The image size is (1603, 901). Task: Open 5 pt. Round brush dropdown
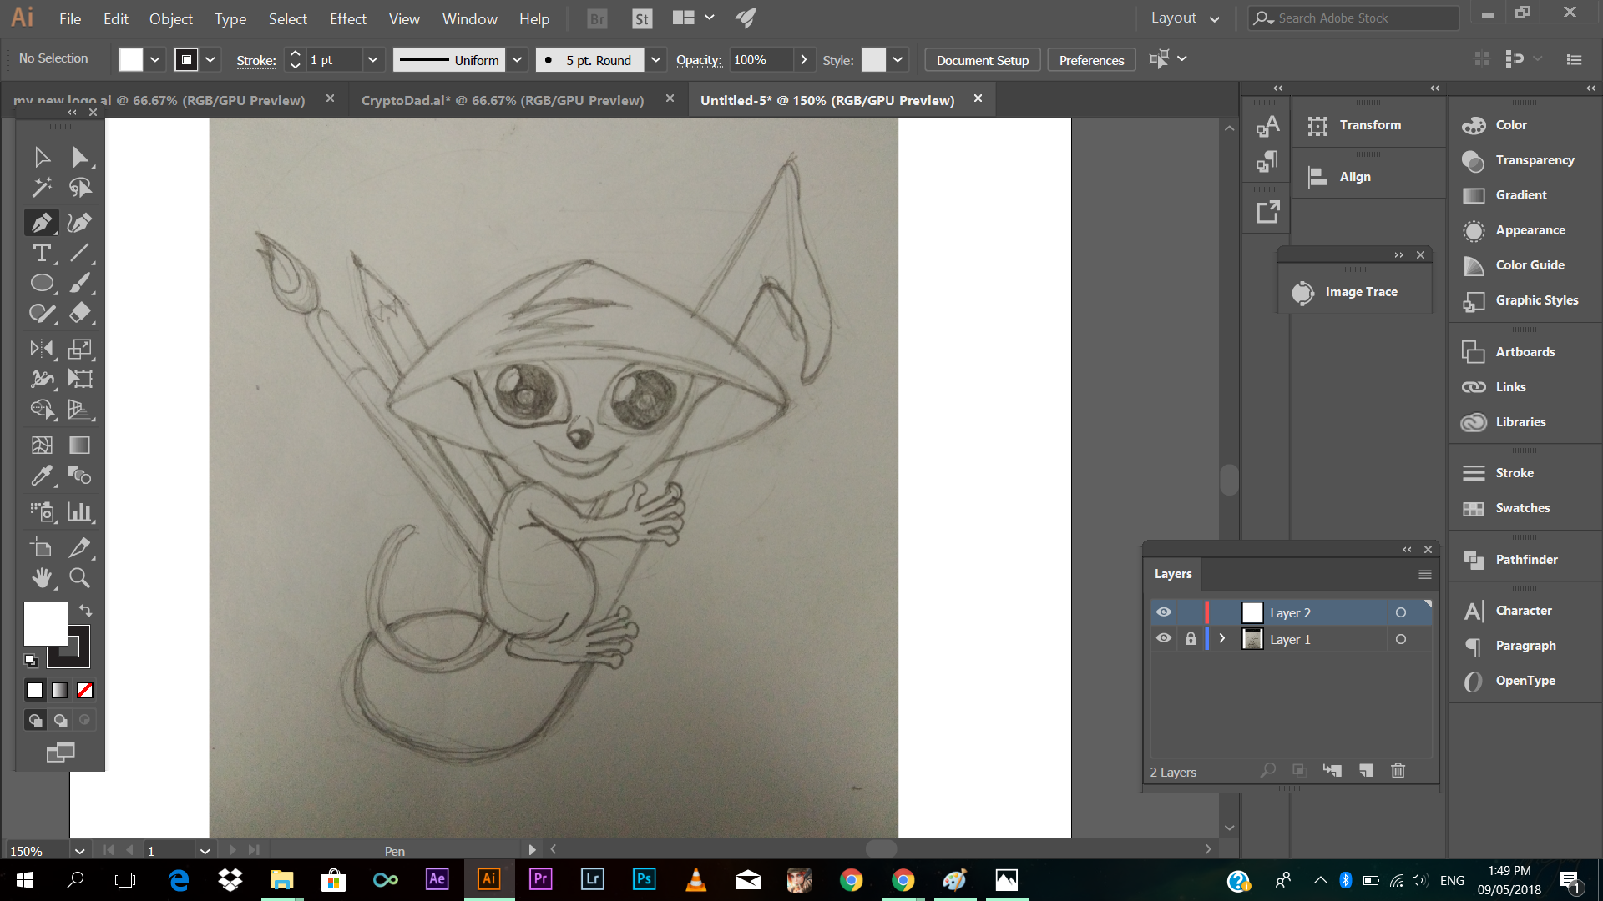656,60
